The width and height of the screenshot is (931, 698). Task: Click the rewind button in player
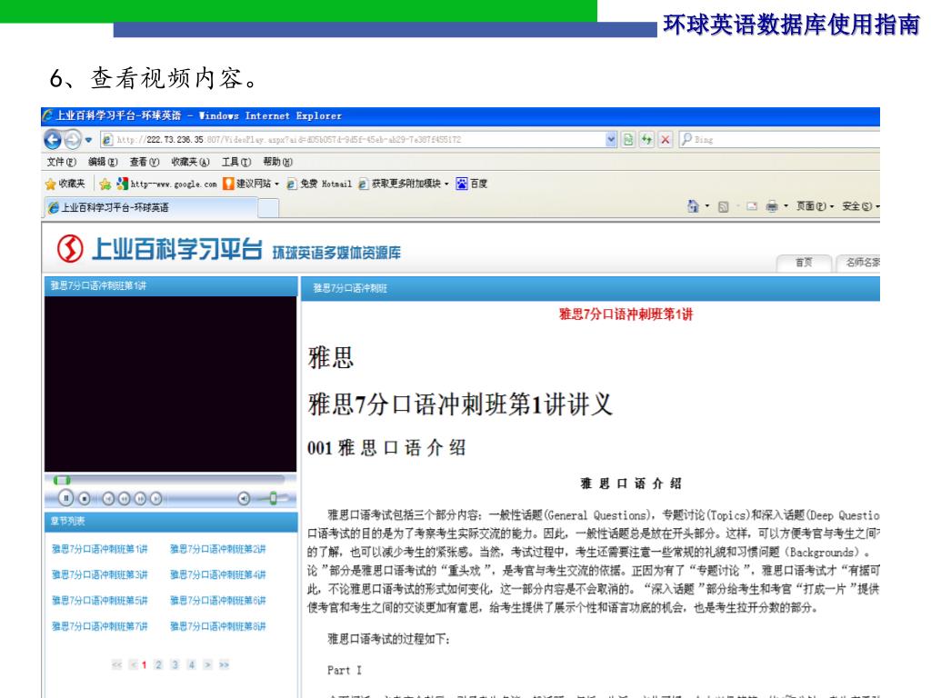[x=124, y=499]
